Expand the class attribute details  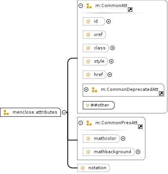coord(112,48)
